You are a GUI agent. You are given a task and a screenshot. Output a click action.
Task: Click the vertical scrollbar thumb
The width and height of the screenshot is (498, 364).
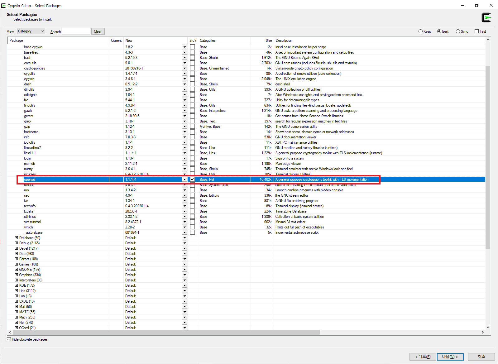pyautogui.click(x=488, y=157)
